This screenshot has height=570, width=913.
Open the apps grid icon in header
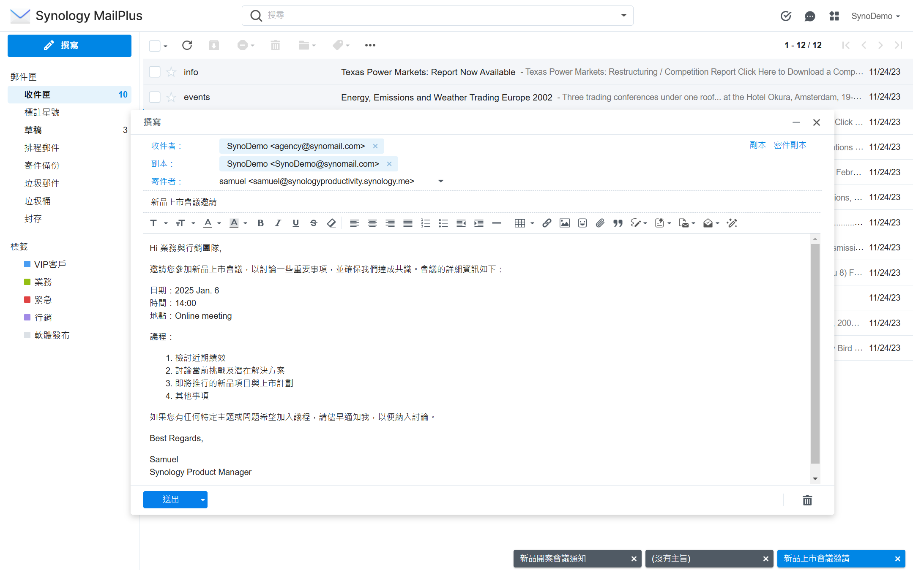tap(834, 16)
